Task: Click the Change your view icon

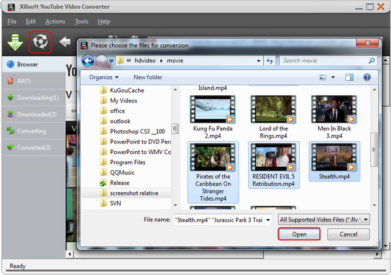Action: tap(323, 78)
